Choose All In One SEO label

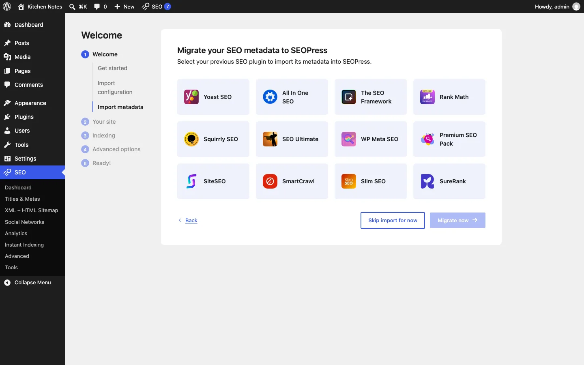295,97
